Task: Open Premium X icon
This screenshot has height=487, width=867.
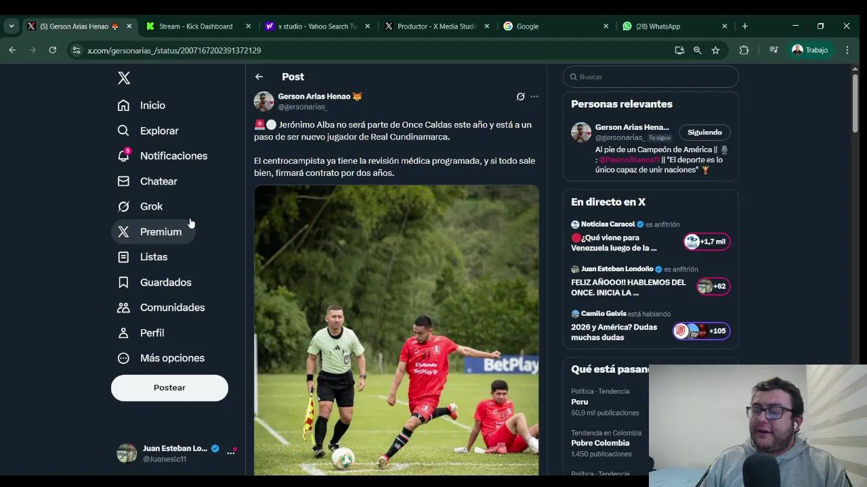Action: [x=123, y=232]
